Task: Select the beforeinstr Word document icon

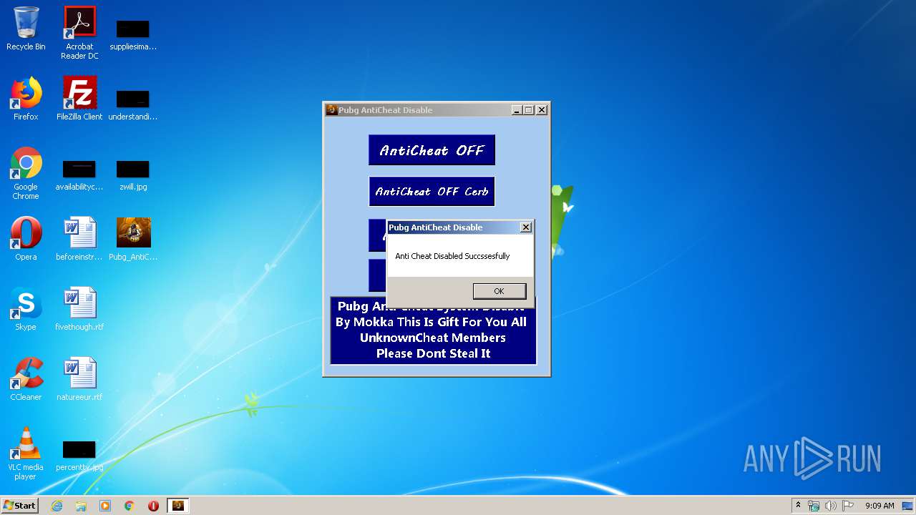Action: 79,239
